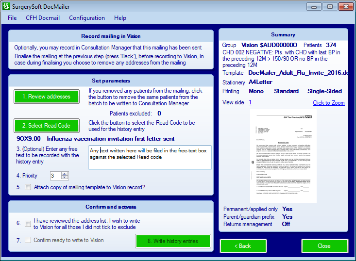Screen dimensions: 356x261
Task: Click the Select Read Code button
Action: (x=47, y=126)
